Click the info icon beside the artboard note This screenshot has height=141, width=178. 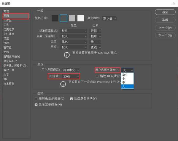[67, 54]
